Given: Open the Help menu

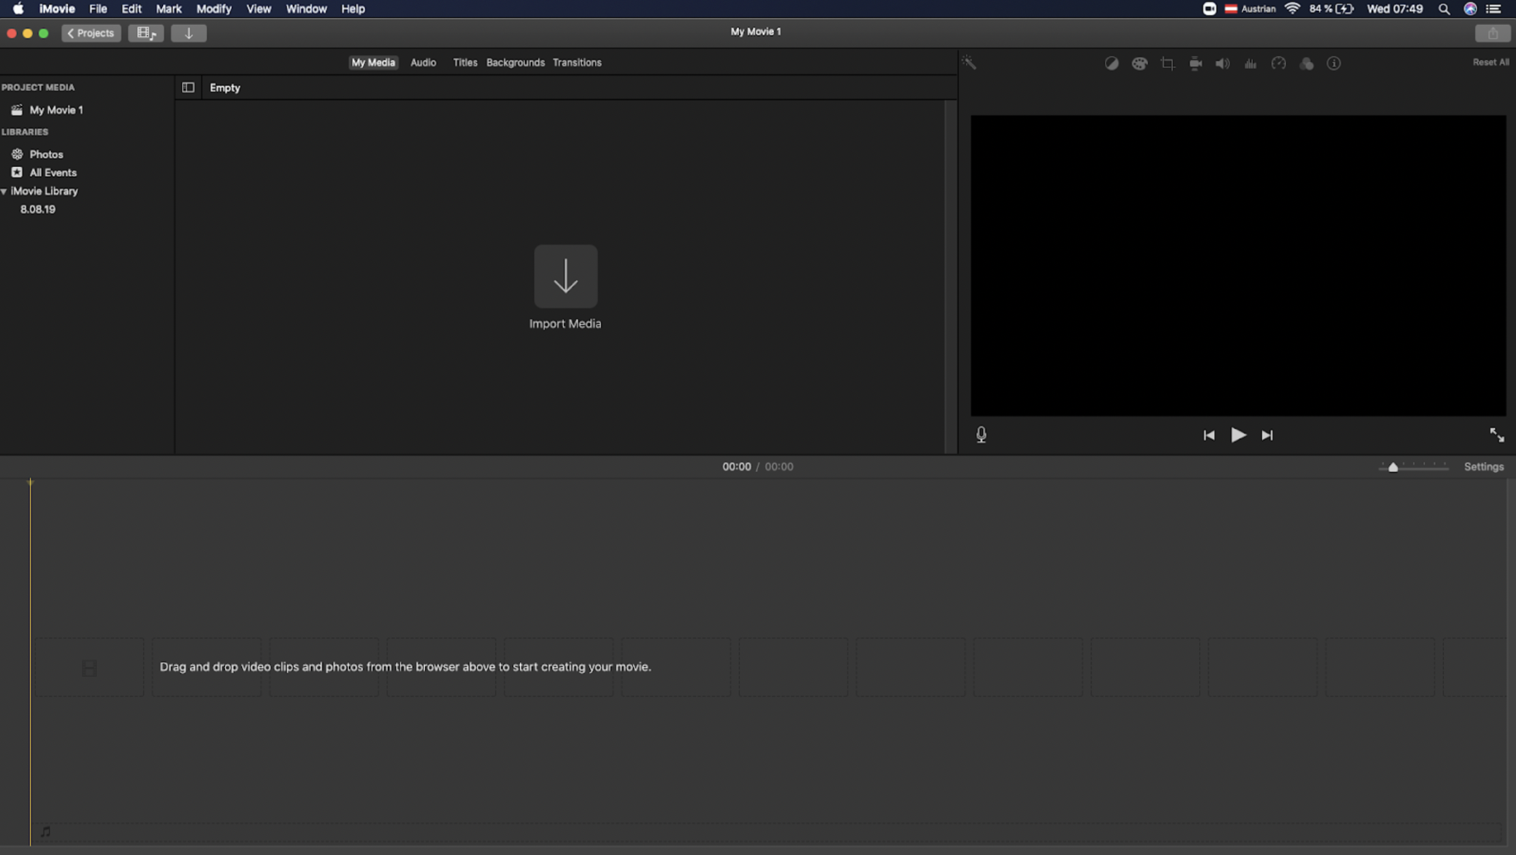Looking at the screenshot, I should [x=352, y=9].
